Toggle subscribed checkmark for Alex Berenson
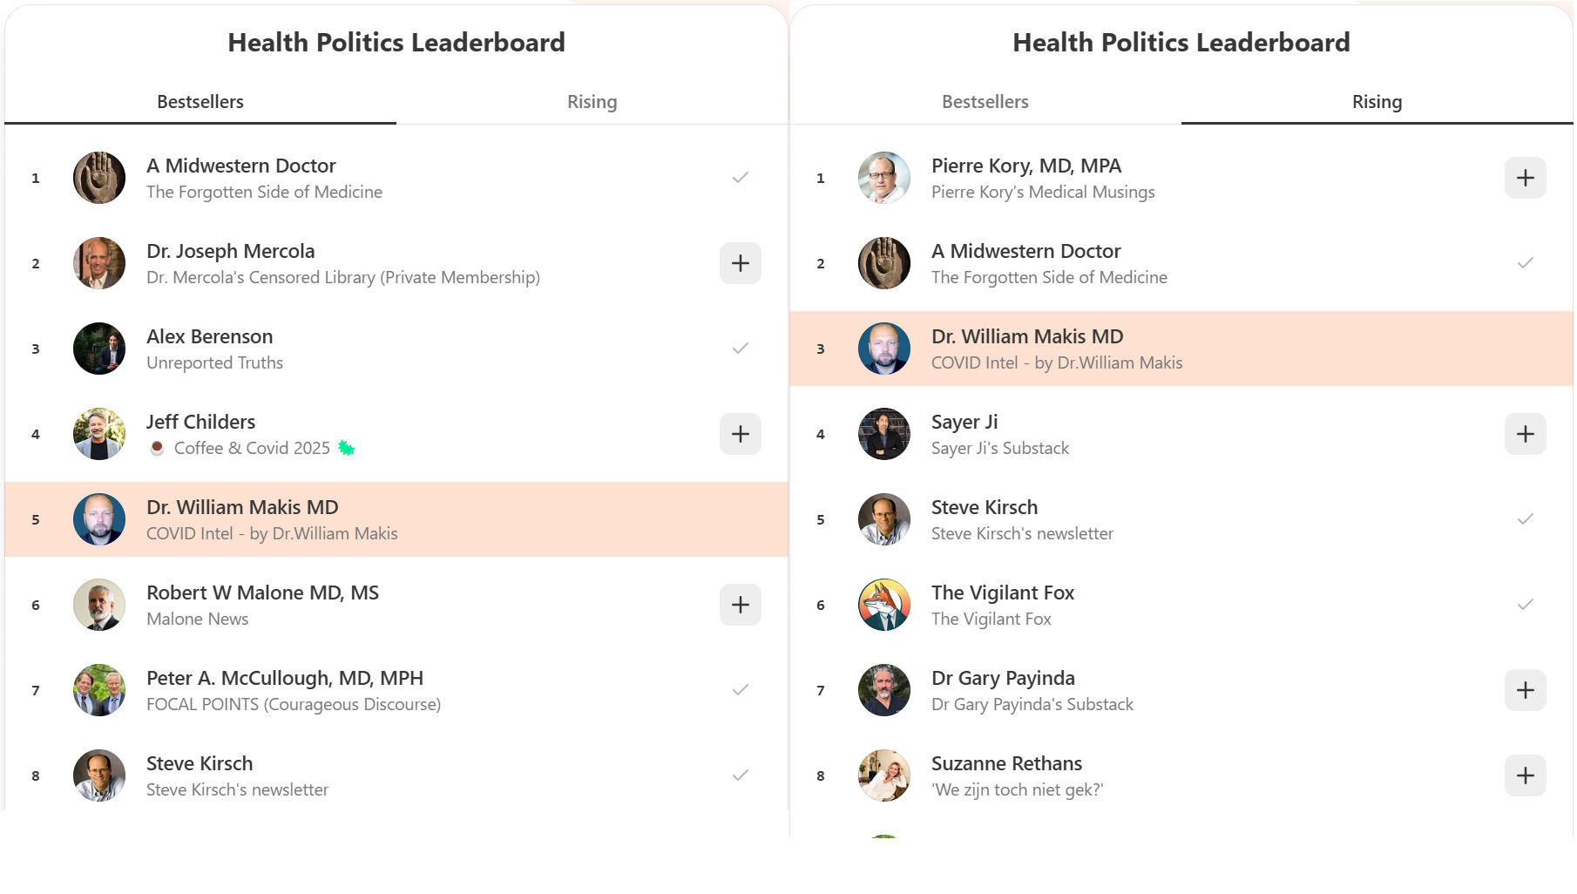The width and height of the screenshot is (1577, 894). pos(740,349)
